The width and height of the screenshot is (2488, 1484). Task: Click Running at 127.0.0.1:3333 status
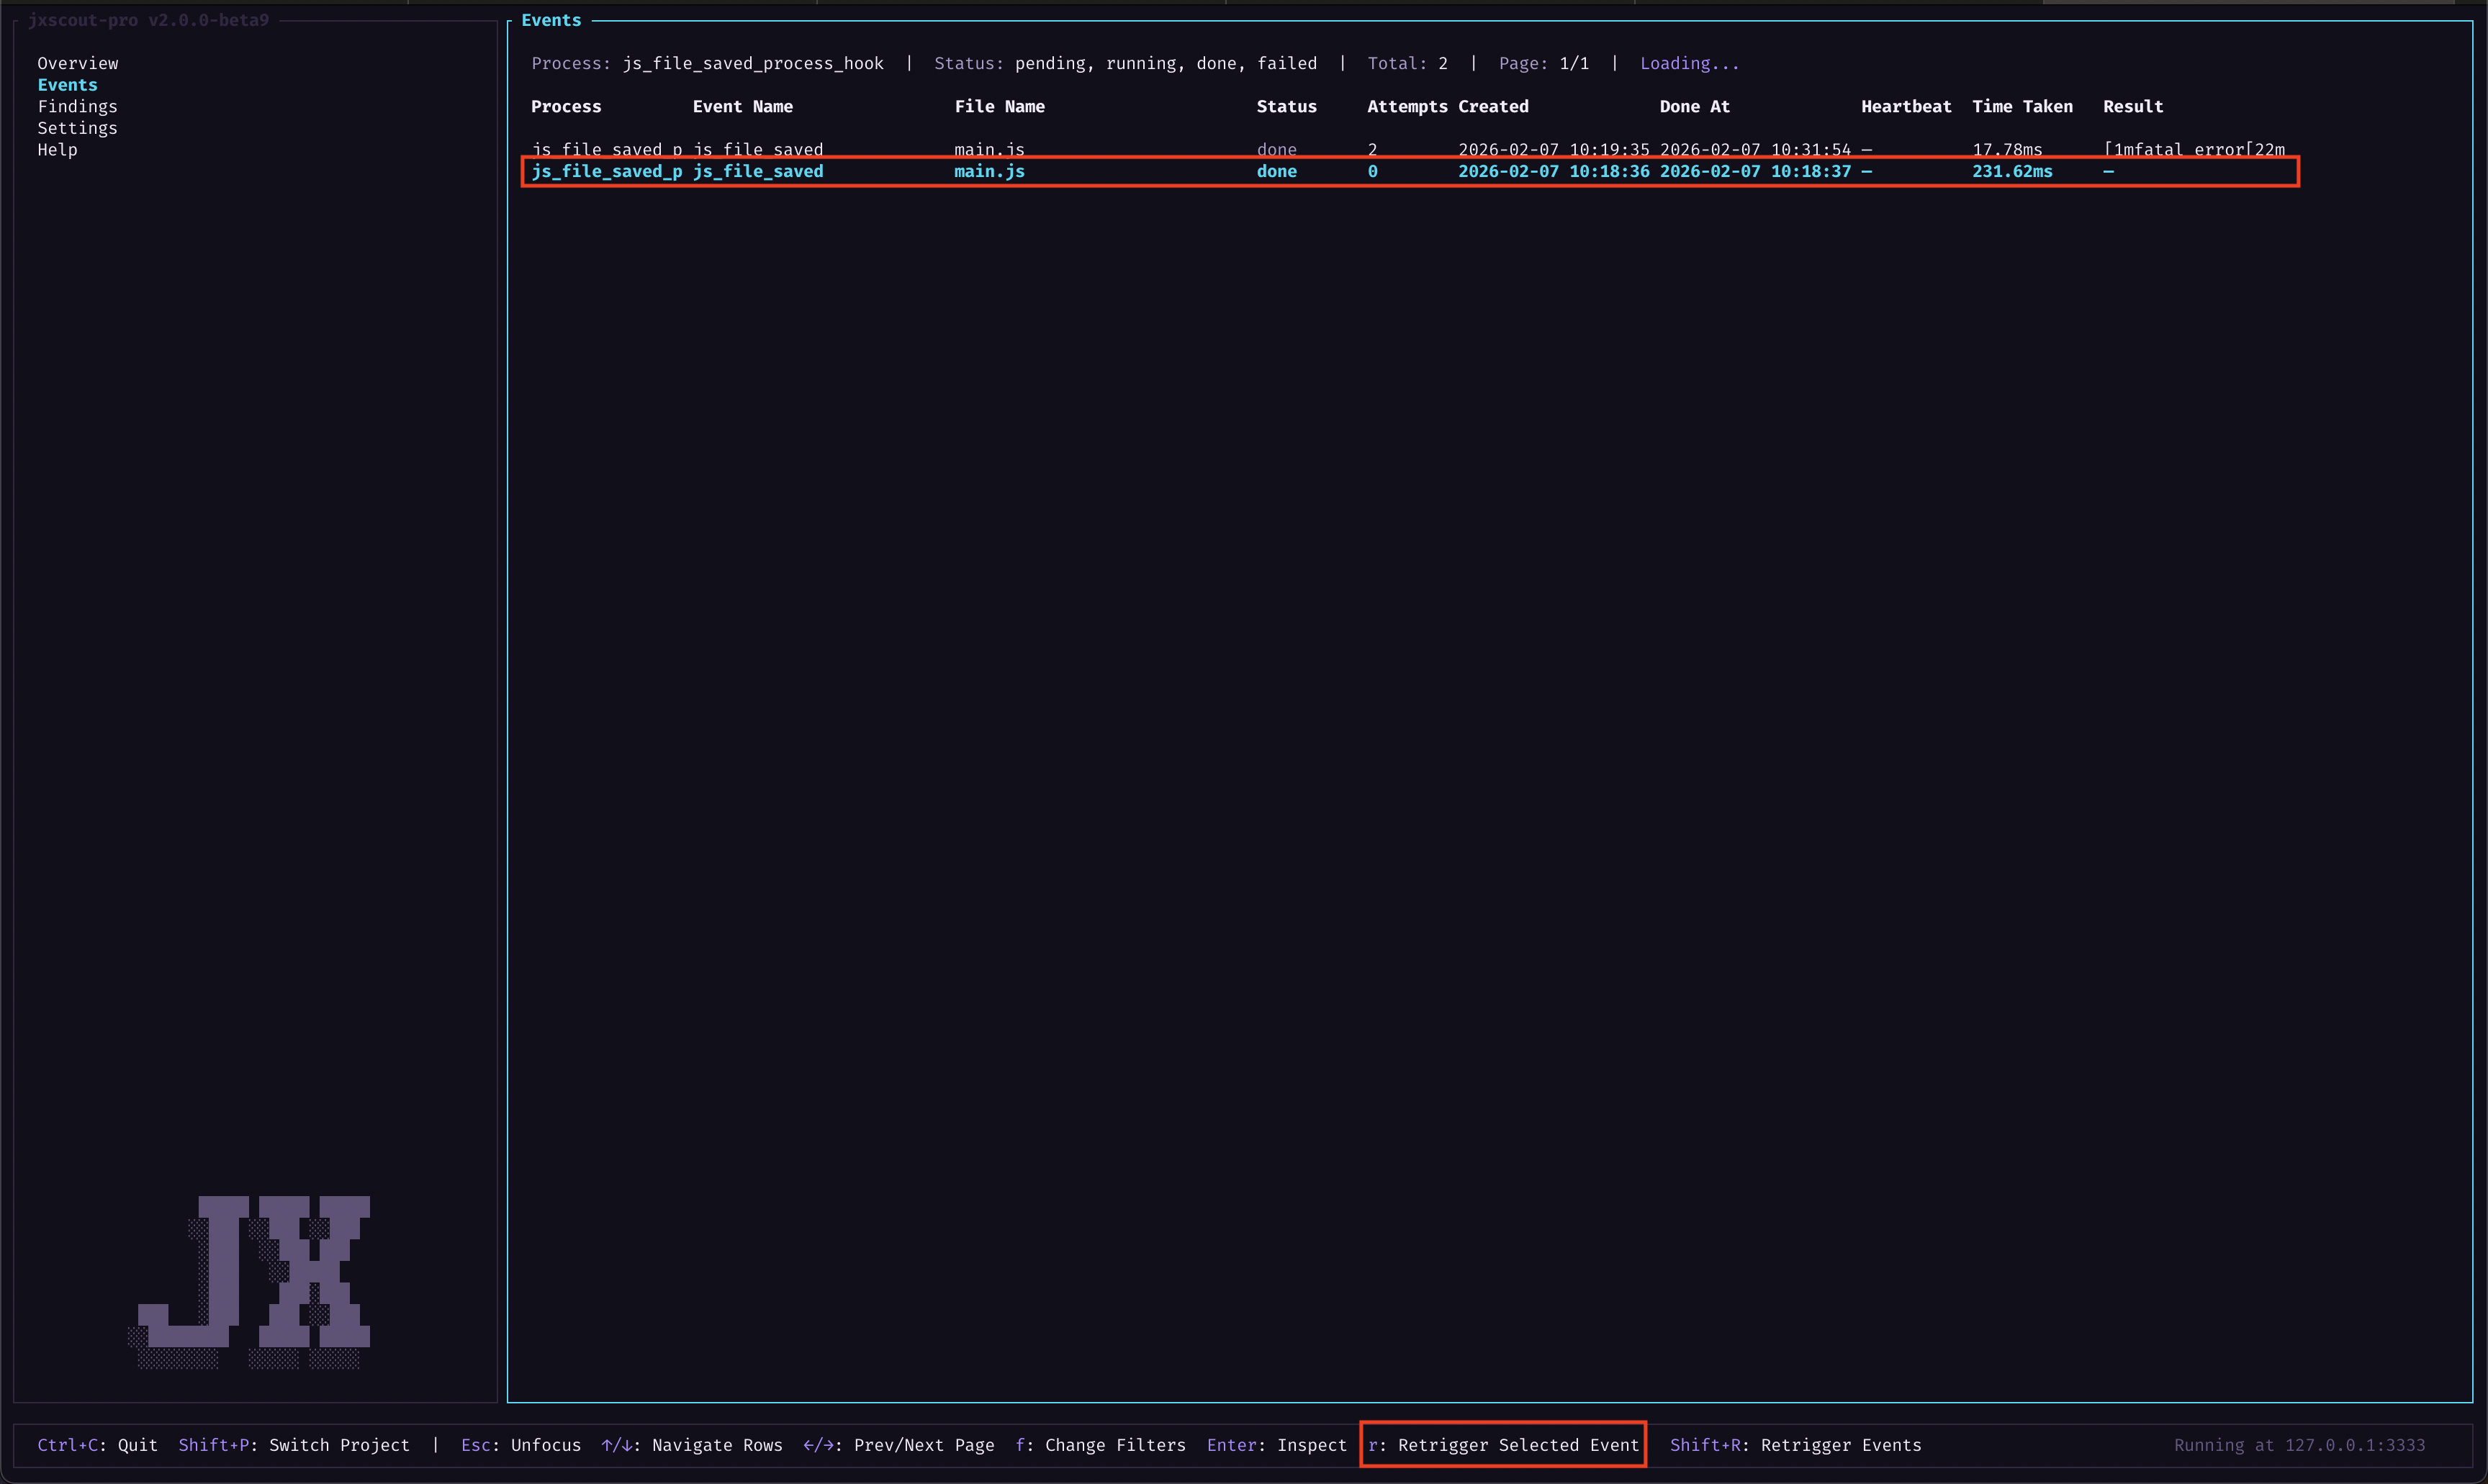(x=2299, y=1445)
